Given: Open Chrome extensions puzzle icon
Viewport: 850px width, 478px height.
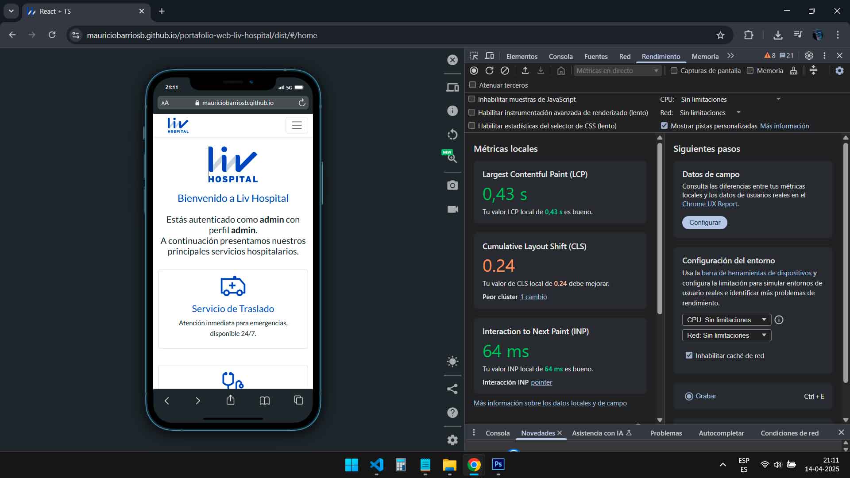Looking at the screenshot, I should pos(749,35).
